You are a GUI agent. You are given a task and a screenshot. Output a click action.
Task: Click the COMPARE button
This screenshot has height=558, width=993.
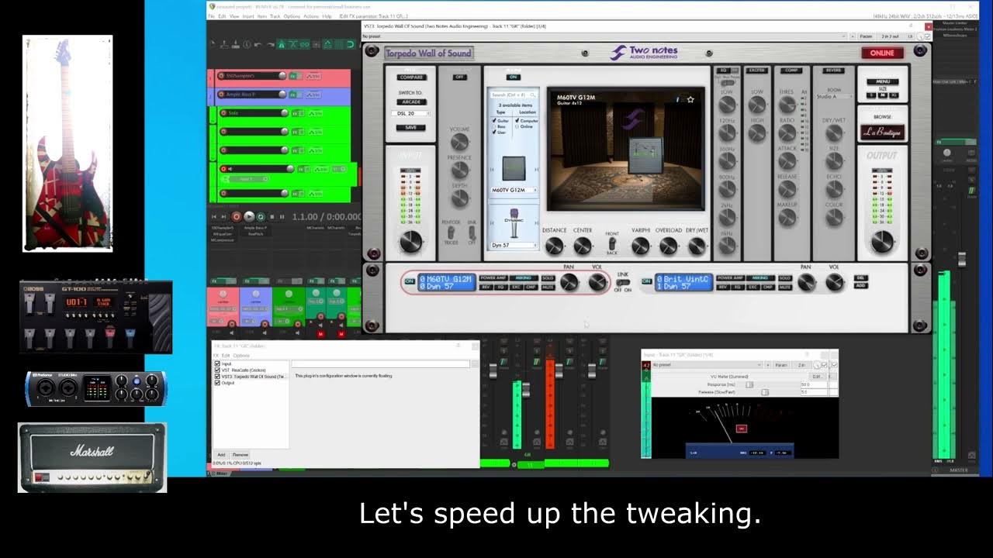(410, 77)
